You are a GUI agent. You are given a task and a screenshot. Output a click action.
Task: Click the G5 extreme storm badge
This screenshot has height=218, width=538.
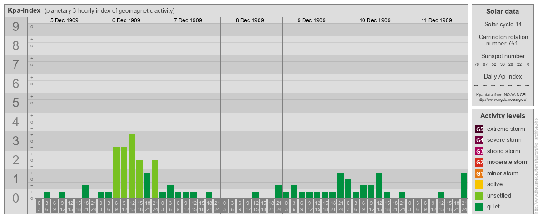[479, 129]
